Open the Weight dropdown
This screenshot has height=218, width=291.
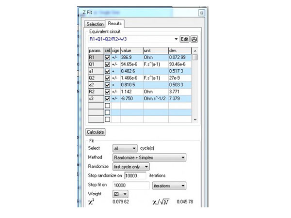tap(125, 194)
